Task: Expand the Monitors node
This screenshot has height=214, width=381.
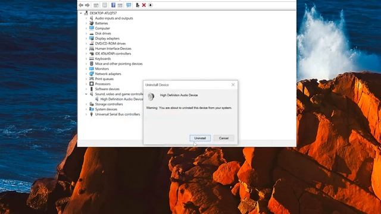Action: [x=86, y=69]
